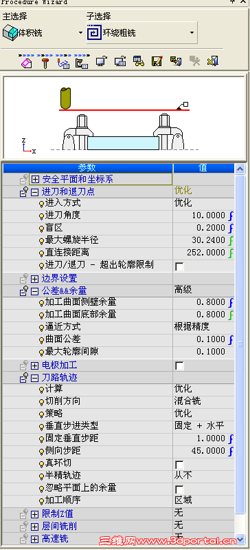Viewport: 250px width, 550px height.
Task: Click the lightbulb icon of 进入方式 row
Action: (41, 204)
